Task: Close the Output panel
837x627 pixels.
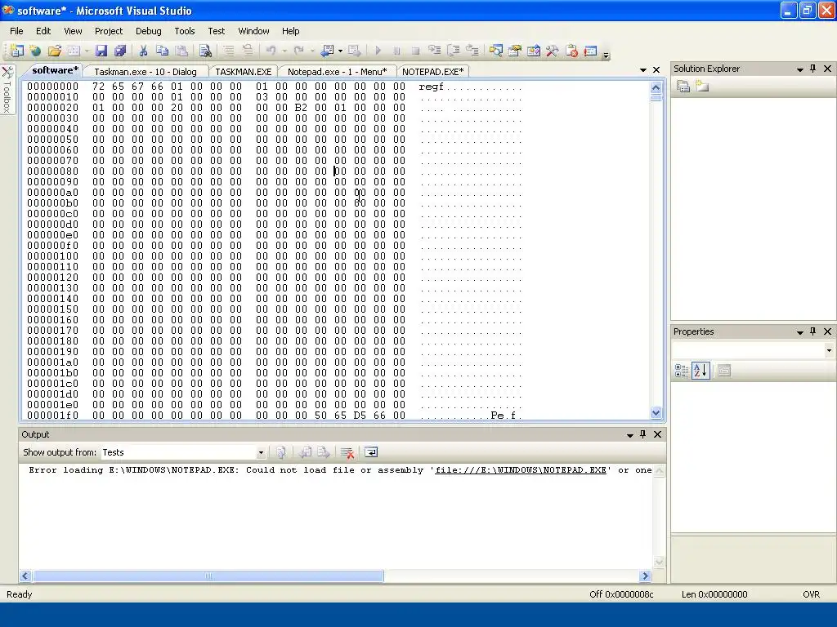Action: [x=658, y=434]
